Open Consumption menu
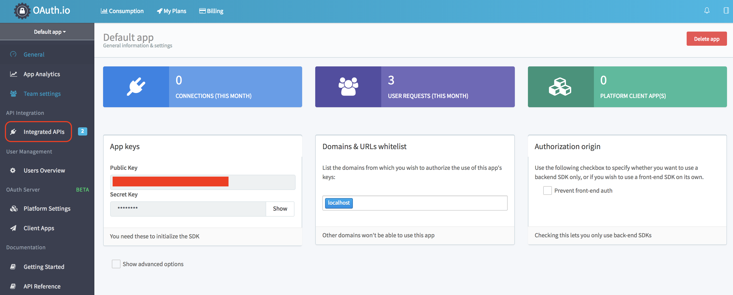 pos(122,11)
